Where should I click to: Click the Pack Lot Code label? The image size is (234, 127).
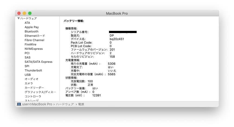click(x=82, y=43)
